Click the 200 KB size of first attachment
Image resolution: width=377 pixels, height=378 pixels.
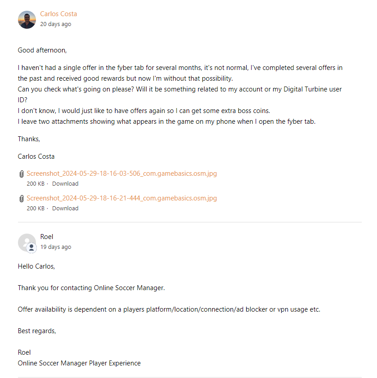click(35, 184)
